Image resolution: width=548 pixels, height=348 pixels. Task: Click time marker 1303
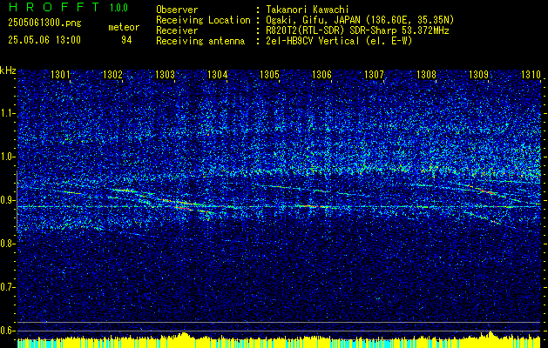tap(165, 74)
